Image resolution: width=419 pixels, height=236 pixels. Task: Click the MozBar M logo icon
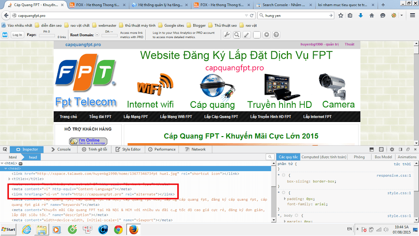5,35
